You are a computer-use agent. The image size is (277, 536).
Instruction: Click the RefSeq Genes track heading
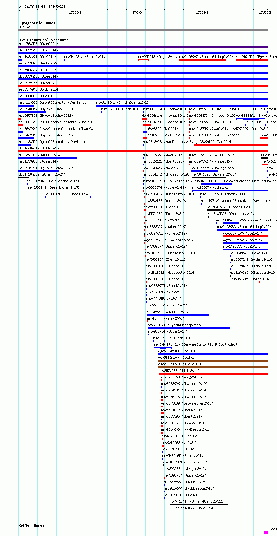(x=31, y=525)
